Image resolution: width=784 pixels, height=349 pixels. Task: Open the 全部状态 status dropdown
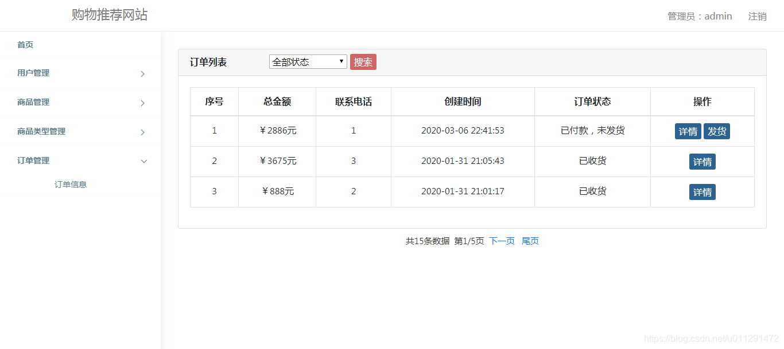[x=308, y=62]
